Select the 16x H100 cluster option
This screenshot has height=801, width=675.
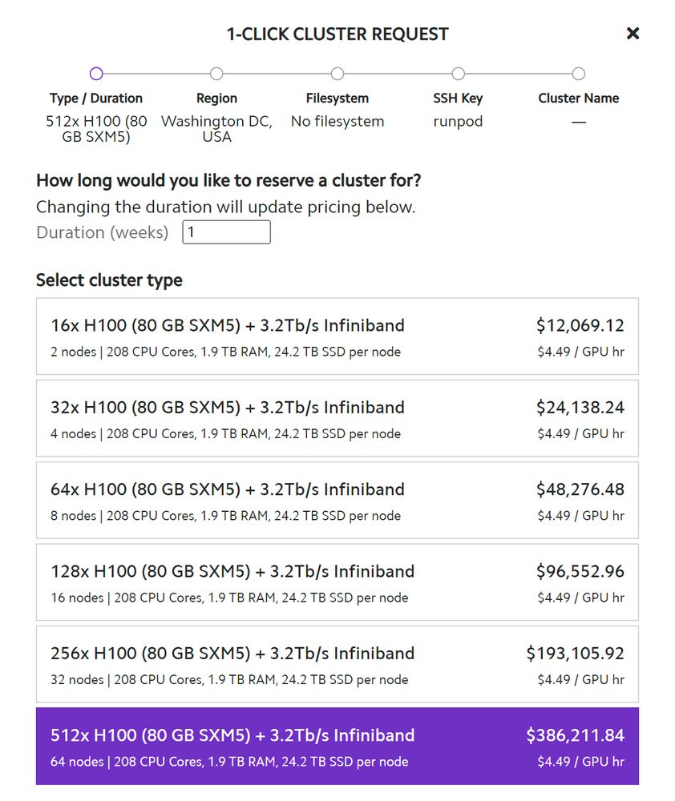click(x=337, y=336)
